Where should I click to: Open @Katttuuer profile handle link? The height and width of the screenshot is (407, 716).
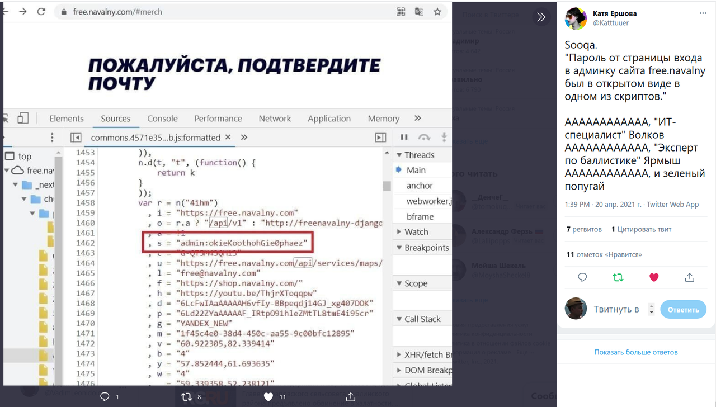coord(611,23)
